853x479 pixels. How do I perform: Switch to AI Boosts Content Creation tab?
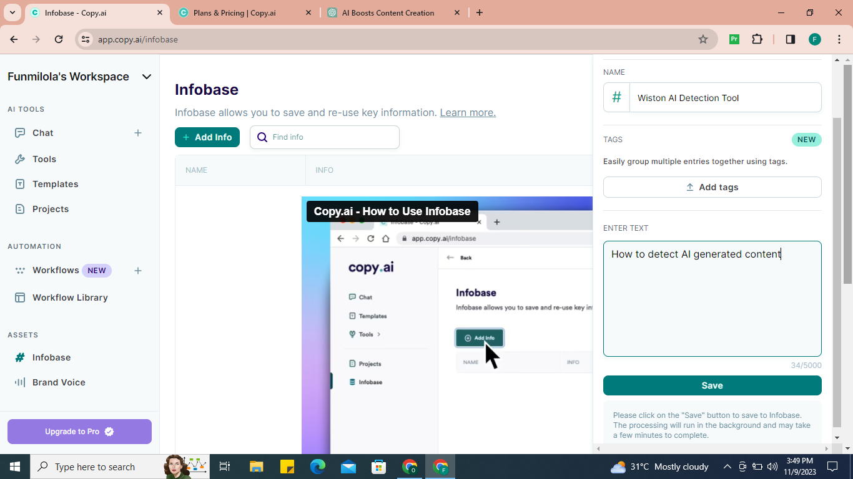(387, 12)
